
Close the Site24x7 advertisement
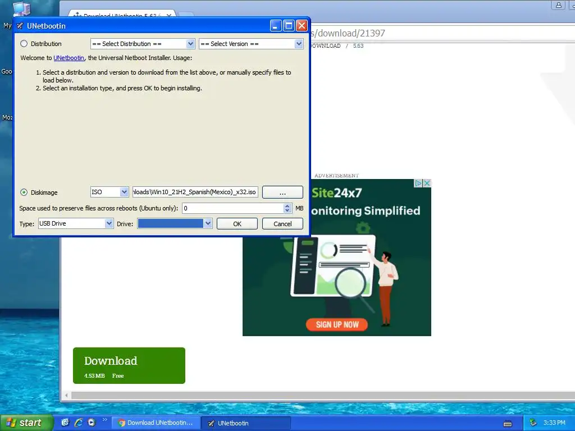pos(427,183)
